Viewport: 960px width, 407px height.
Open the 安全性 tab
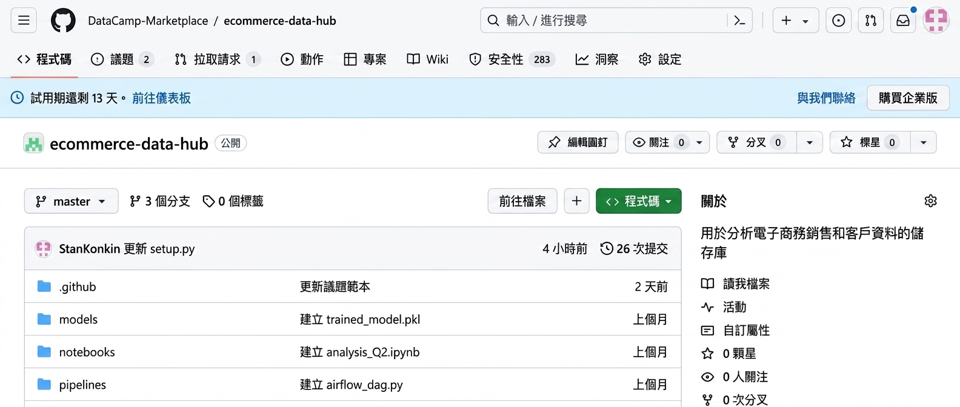pyautogui.click(x=512, y=59)
